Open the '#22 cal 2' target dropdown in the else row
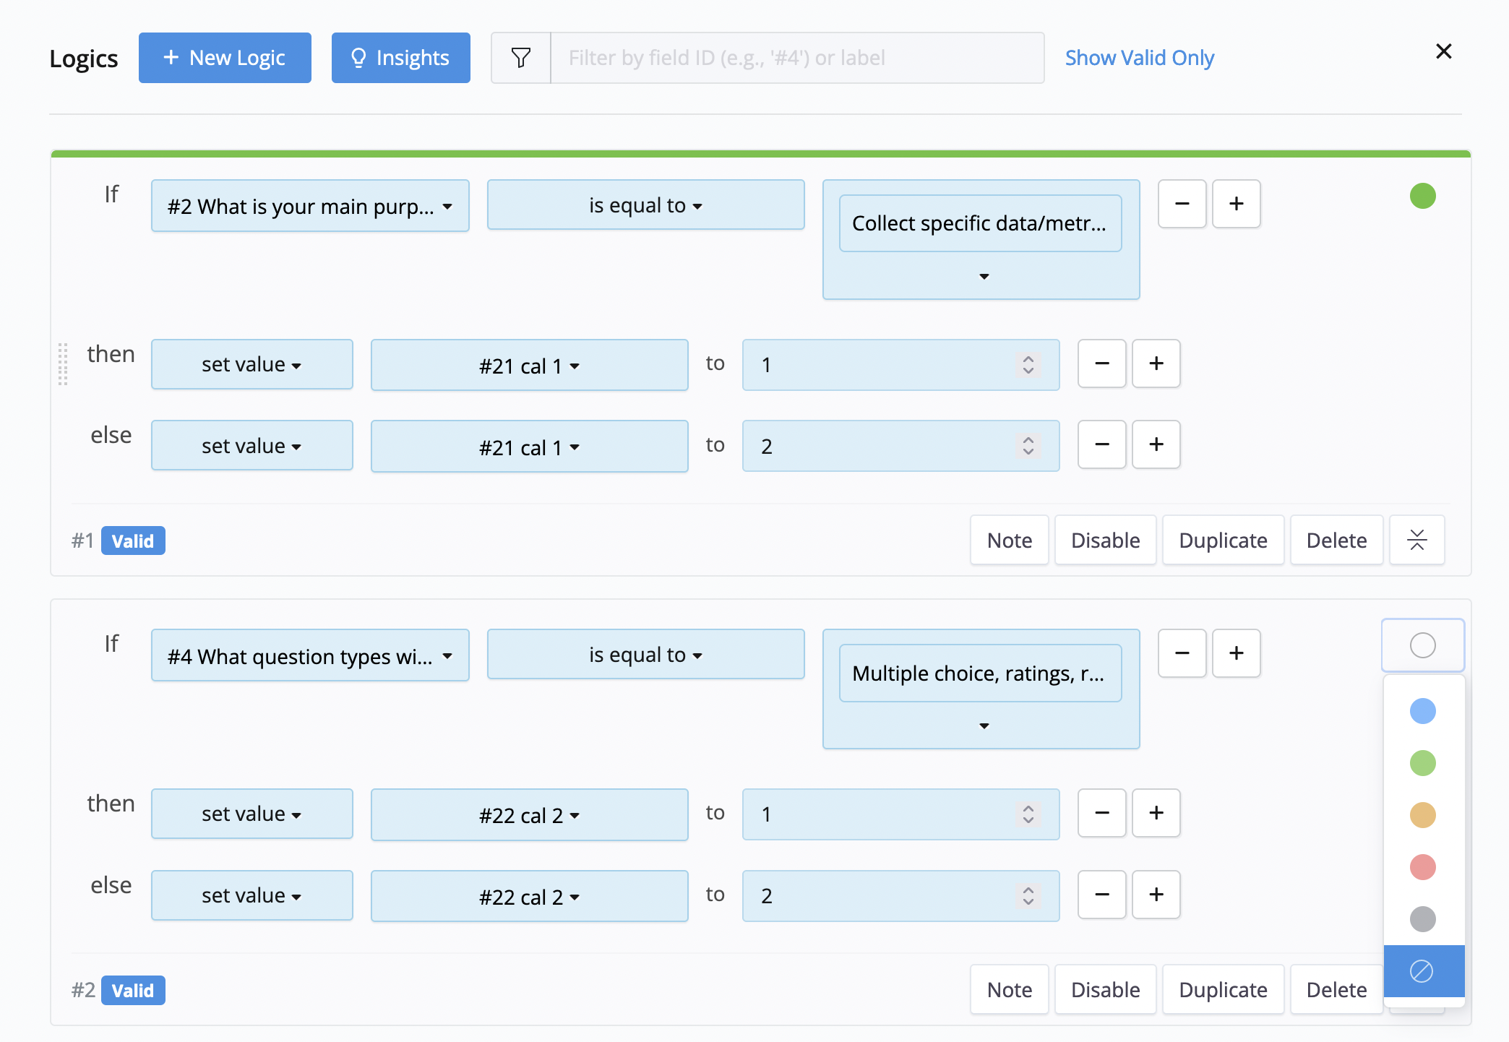 529,897
